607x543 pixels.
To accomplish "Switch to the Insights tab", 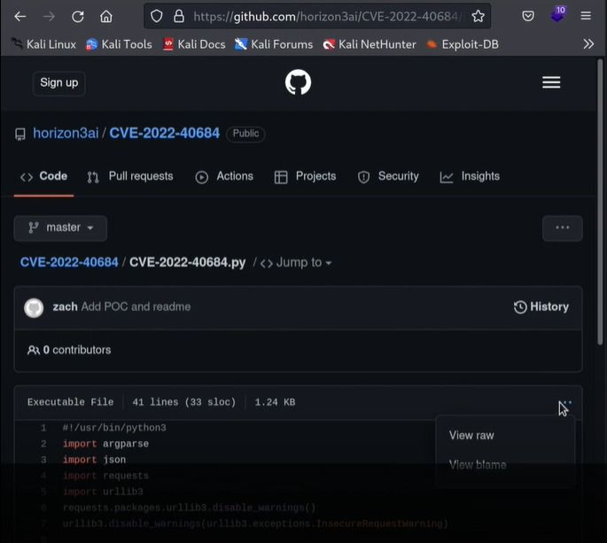I will (x=470, y=176).
